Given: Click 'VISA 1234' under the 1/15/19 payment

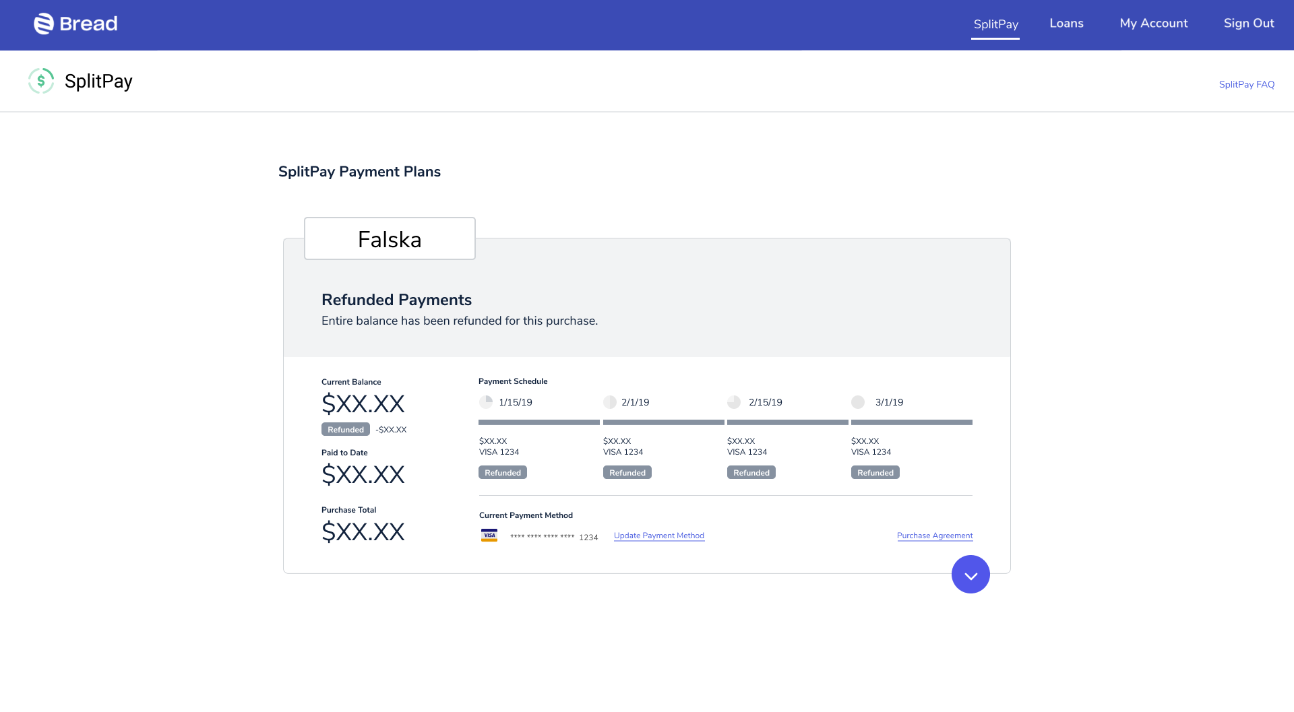Looking at the screenshot, I should tap(499, 452).
